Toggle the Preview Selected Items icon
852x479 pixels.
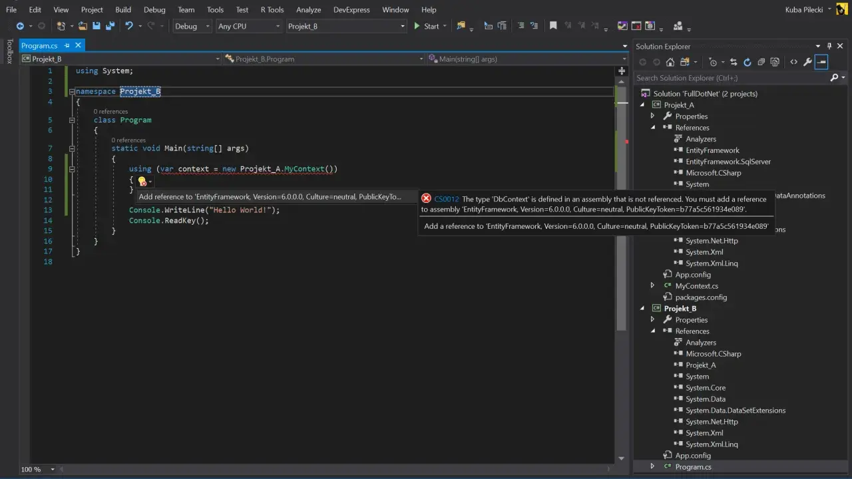tap(821, 62)
